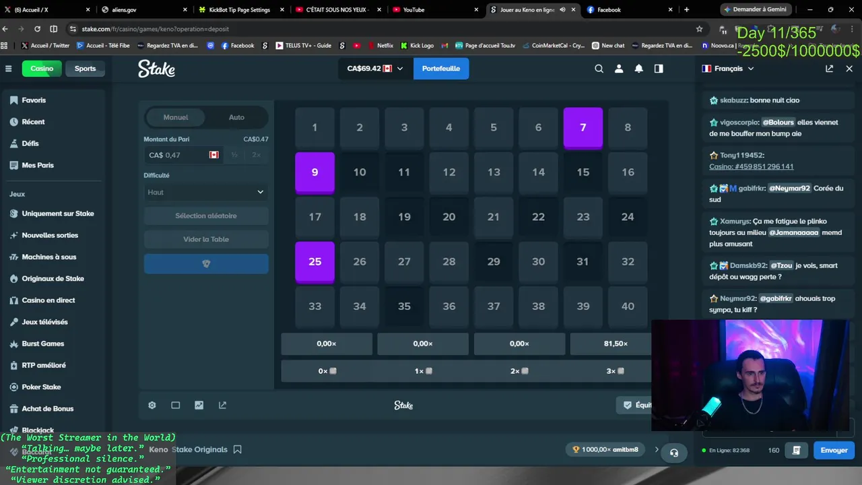Open the Difficulté dropdown showing Haut
This screenshot has height=485, width=862.
[206, 192]
